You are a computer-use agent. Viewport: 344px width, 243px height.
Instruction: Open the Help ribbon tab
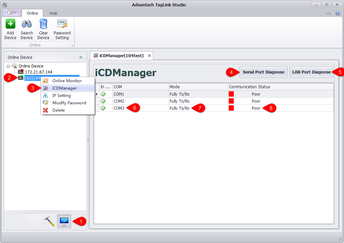pyautogui.click(x=53, y=13)
